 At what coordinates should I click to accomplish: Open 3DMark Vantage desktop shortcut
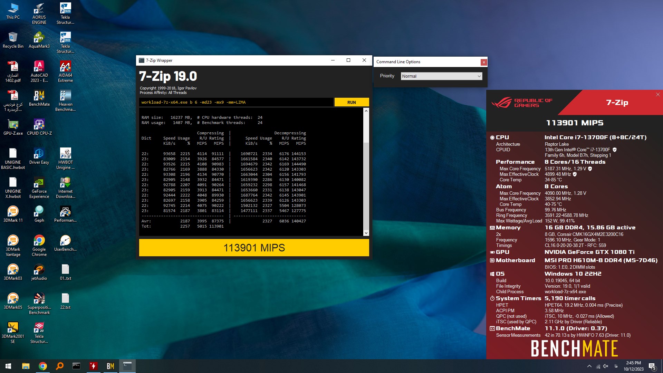(13, 246)
